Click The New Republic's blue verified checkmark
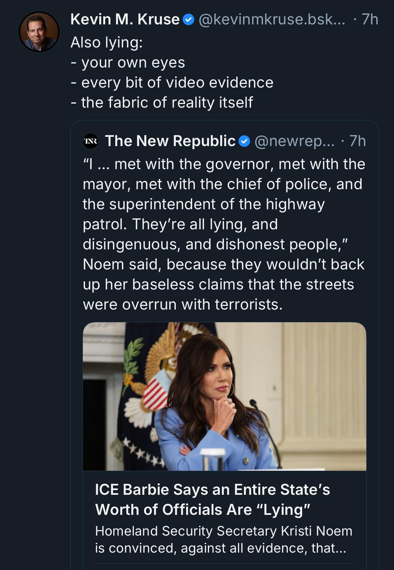The width and height of the screenshot is (394, 570). point(245,141)
